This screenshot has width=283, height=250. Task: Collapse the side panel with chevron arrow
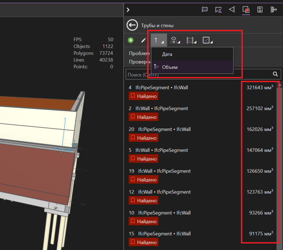[128, 10]
